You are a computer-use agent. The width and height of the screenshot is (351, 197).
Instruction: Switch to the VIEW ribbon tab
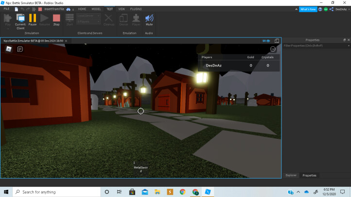[x=122, y=9]
